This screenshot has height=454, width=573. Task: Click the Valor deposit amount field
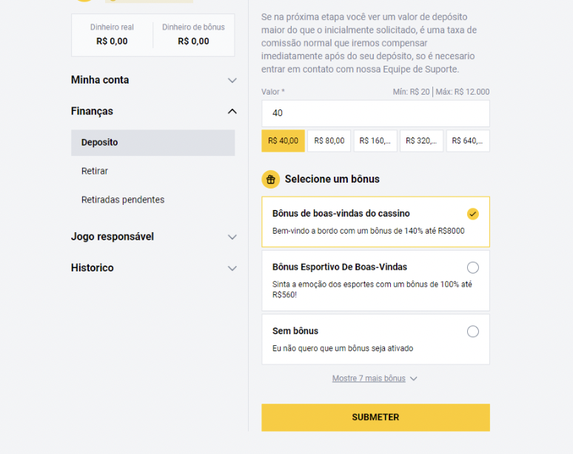(x=375, y=113)
